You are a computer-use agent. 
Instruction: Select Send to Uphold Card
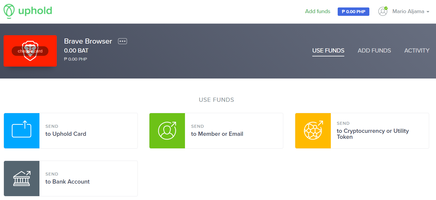pos(71,131)
